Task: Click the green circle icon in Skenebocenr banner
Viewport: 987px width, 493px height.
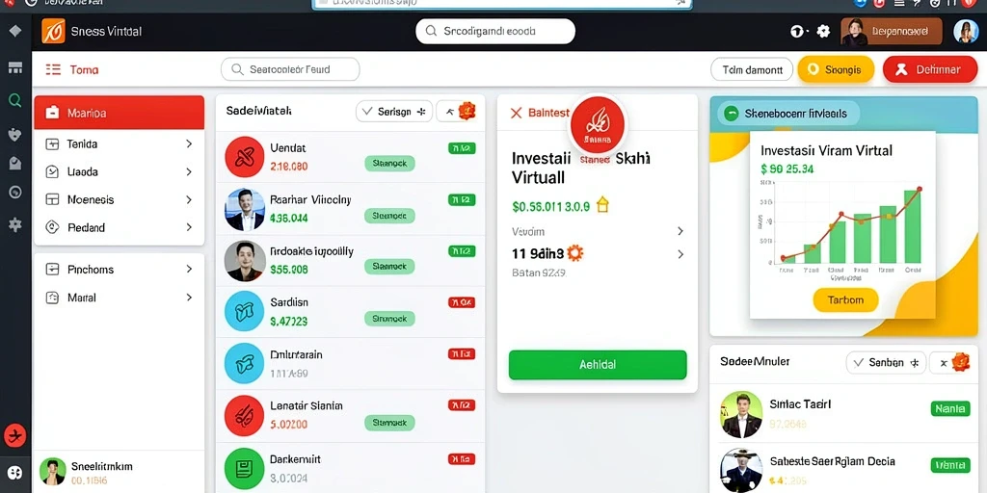Action: pos(731,114)
